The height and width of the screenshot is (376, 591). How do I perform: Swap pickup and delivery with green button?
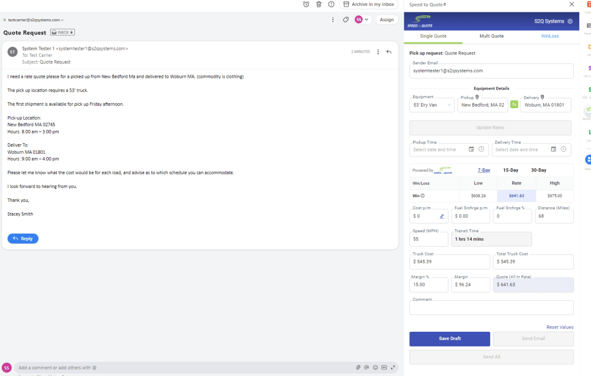tap(514, 104)
